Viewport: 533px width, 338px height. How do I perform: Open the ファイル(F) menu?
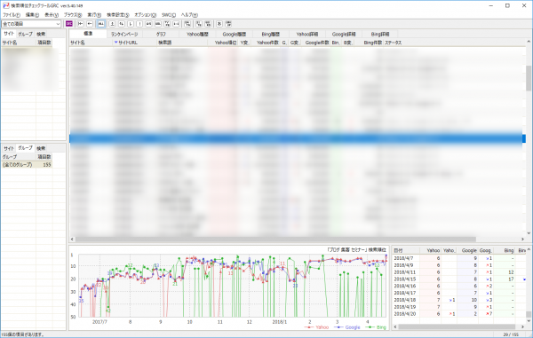(12, 15)
